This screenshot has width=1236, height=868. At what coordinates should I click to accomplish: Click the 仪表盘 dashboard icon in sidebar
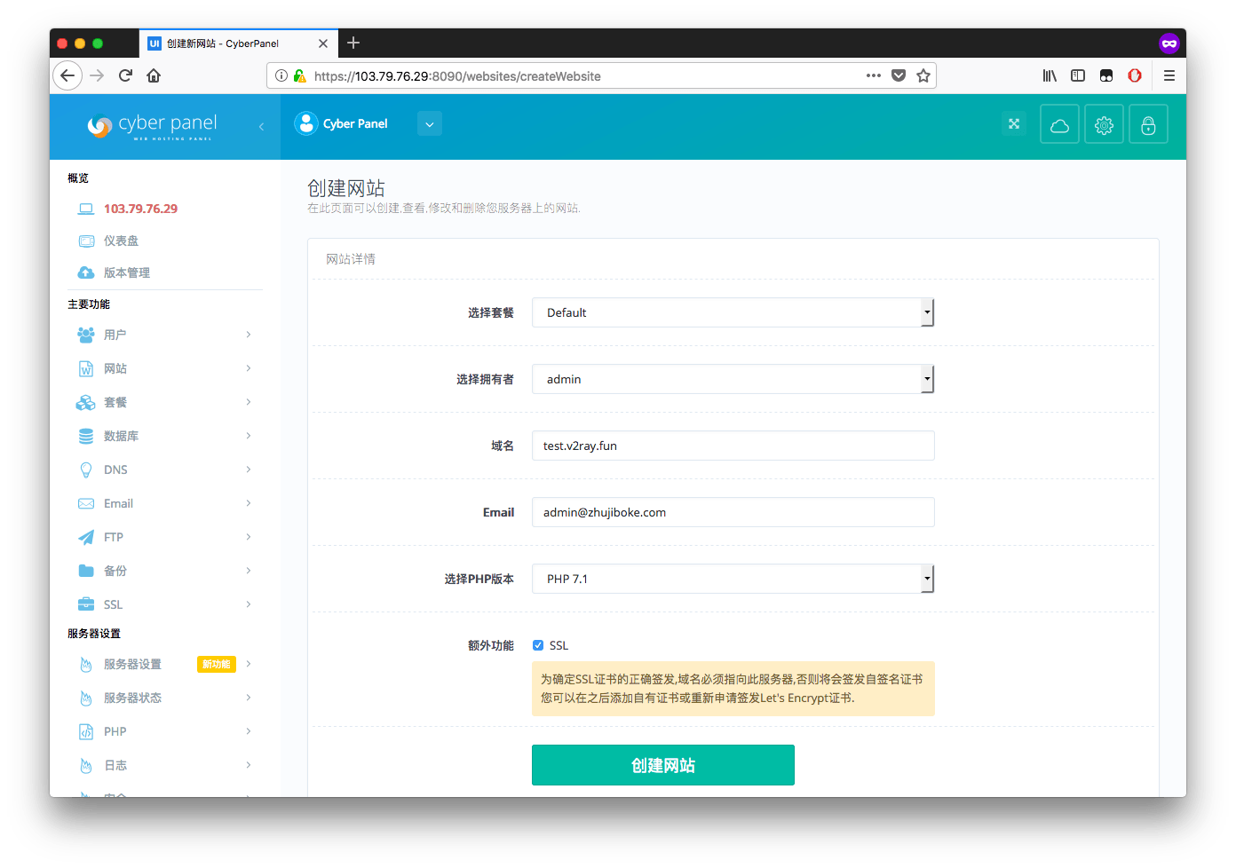point(86,241)
